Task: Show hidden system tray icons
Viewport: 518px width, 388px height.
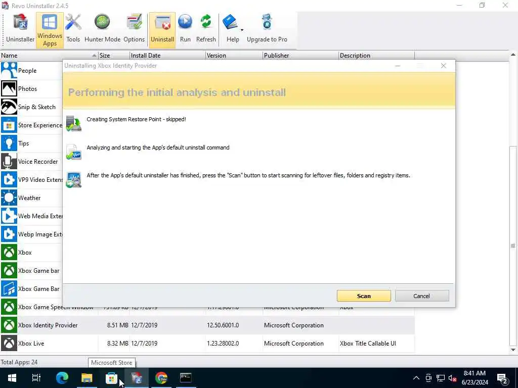Action: tap(416, 378)
